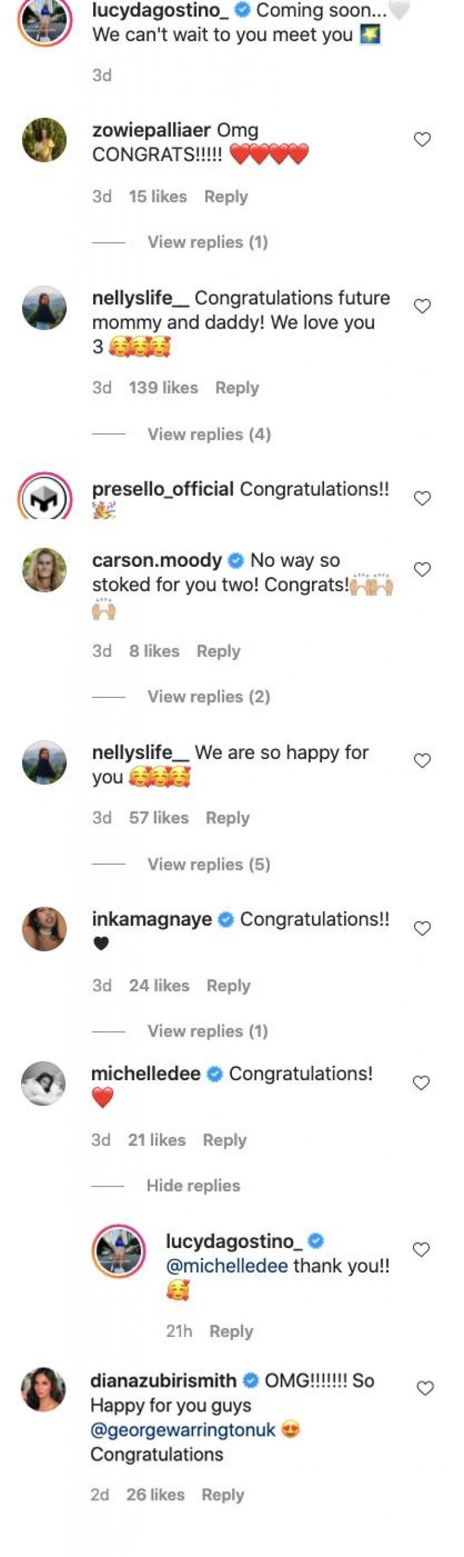Viewport: 464px width, 1557px height.
Task: Like inkamagnaye's Congratulations comment
Action: pyautogui.click(x=422, y=928)
